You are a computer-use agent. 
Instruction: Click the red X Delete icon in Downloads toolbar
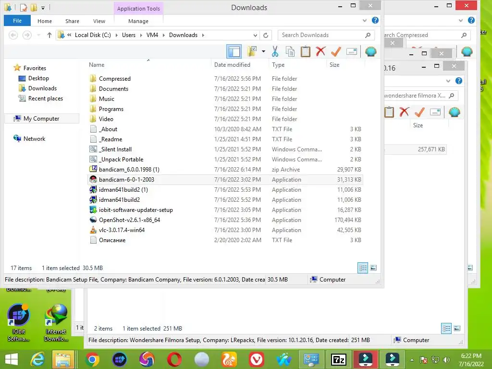(x=320, y=51)
